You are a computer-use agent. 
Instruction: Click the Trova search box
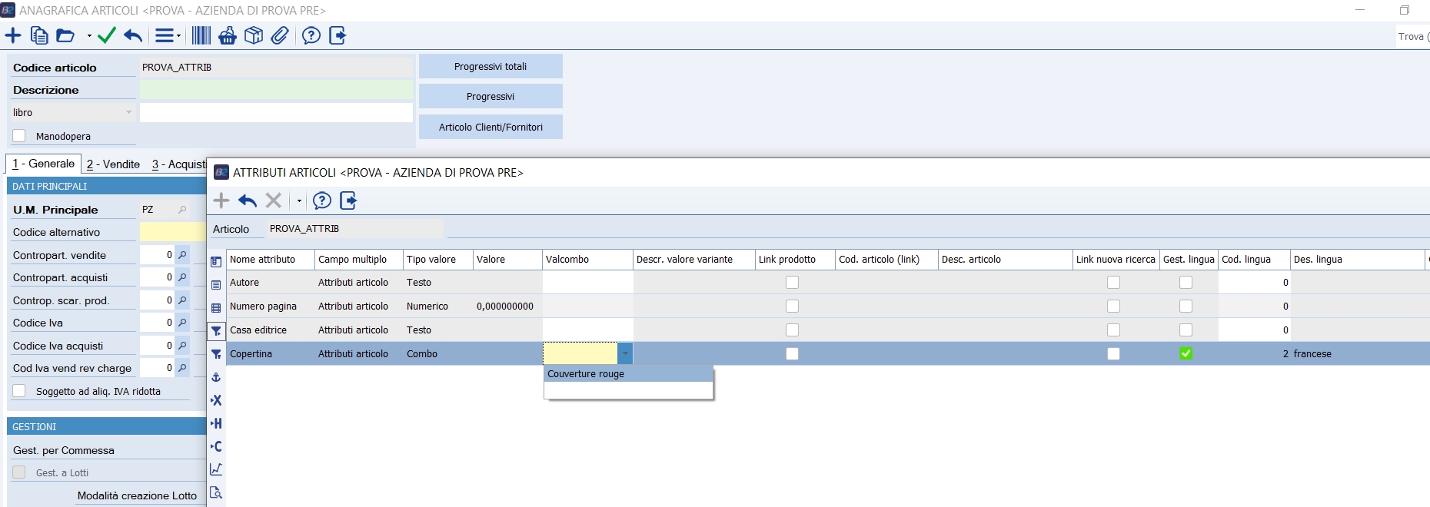pos(1413,36)
